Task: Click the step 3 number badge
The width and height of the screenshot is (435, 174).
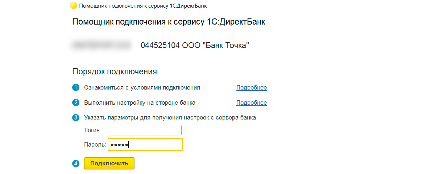Action: coord(76,118)
